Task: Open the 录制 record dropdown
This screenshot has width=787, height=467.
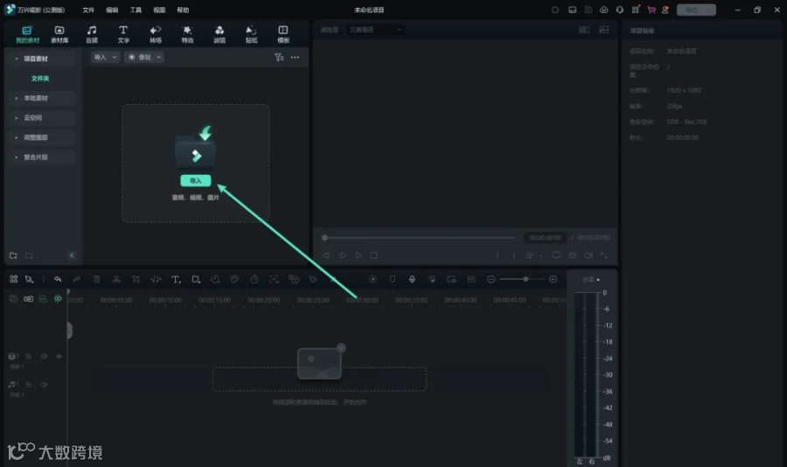Action: [x=144, y=57]
